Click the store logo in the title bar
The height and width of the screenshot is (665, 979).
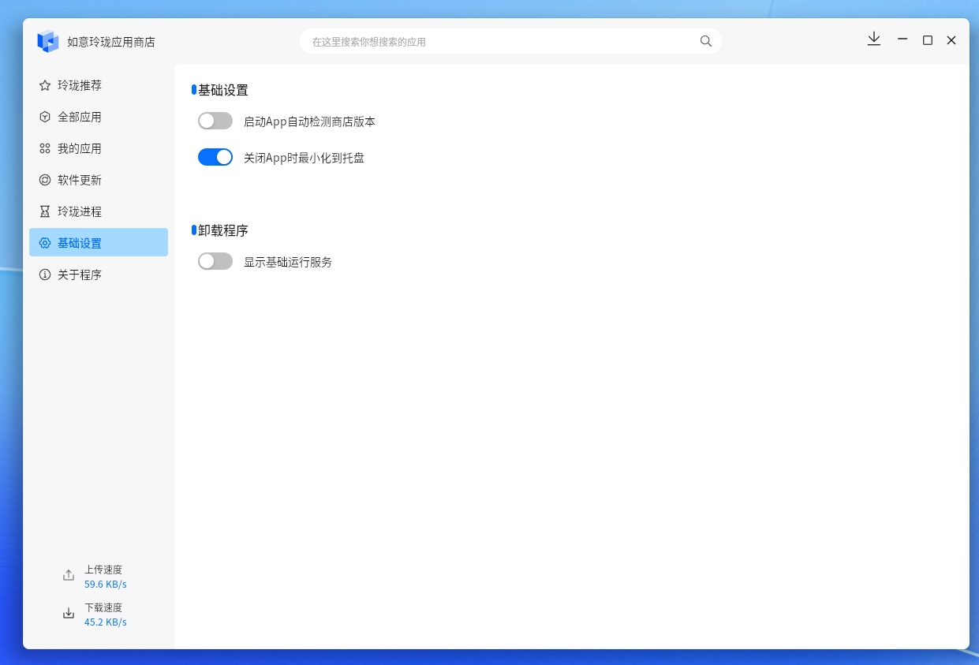tap(48, 41)
